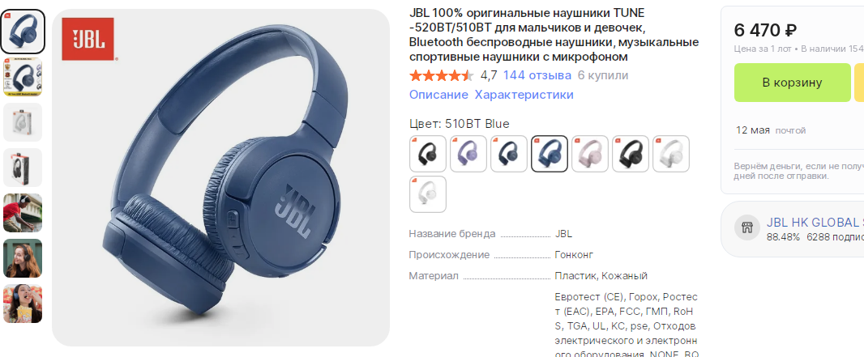Open the 144 отзыва reviews link
The height and width of the screenshot is (357, 864).
pyautogui.click(x=537, y=75)
